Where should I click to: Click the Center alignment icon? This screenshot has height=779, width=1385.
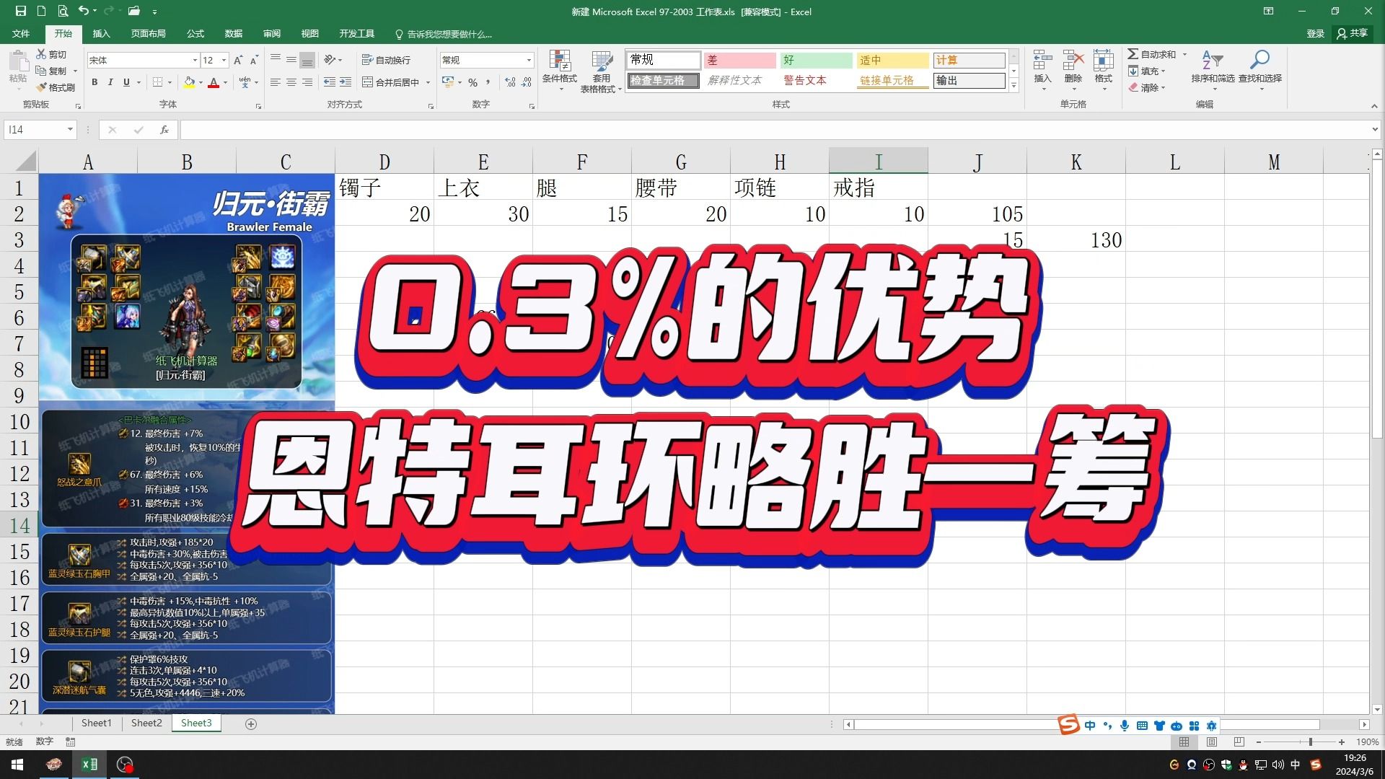291,82
